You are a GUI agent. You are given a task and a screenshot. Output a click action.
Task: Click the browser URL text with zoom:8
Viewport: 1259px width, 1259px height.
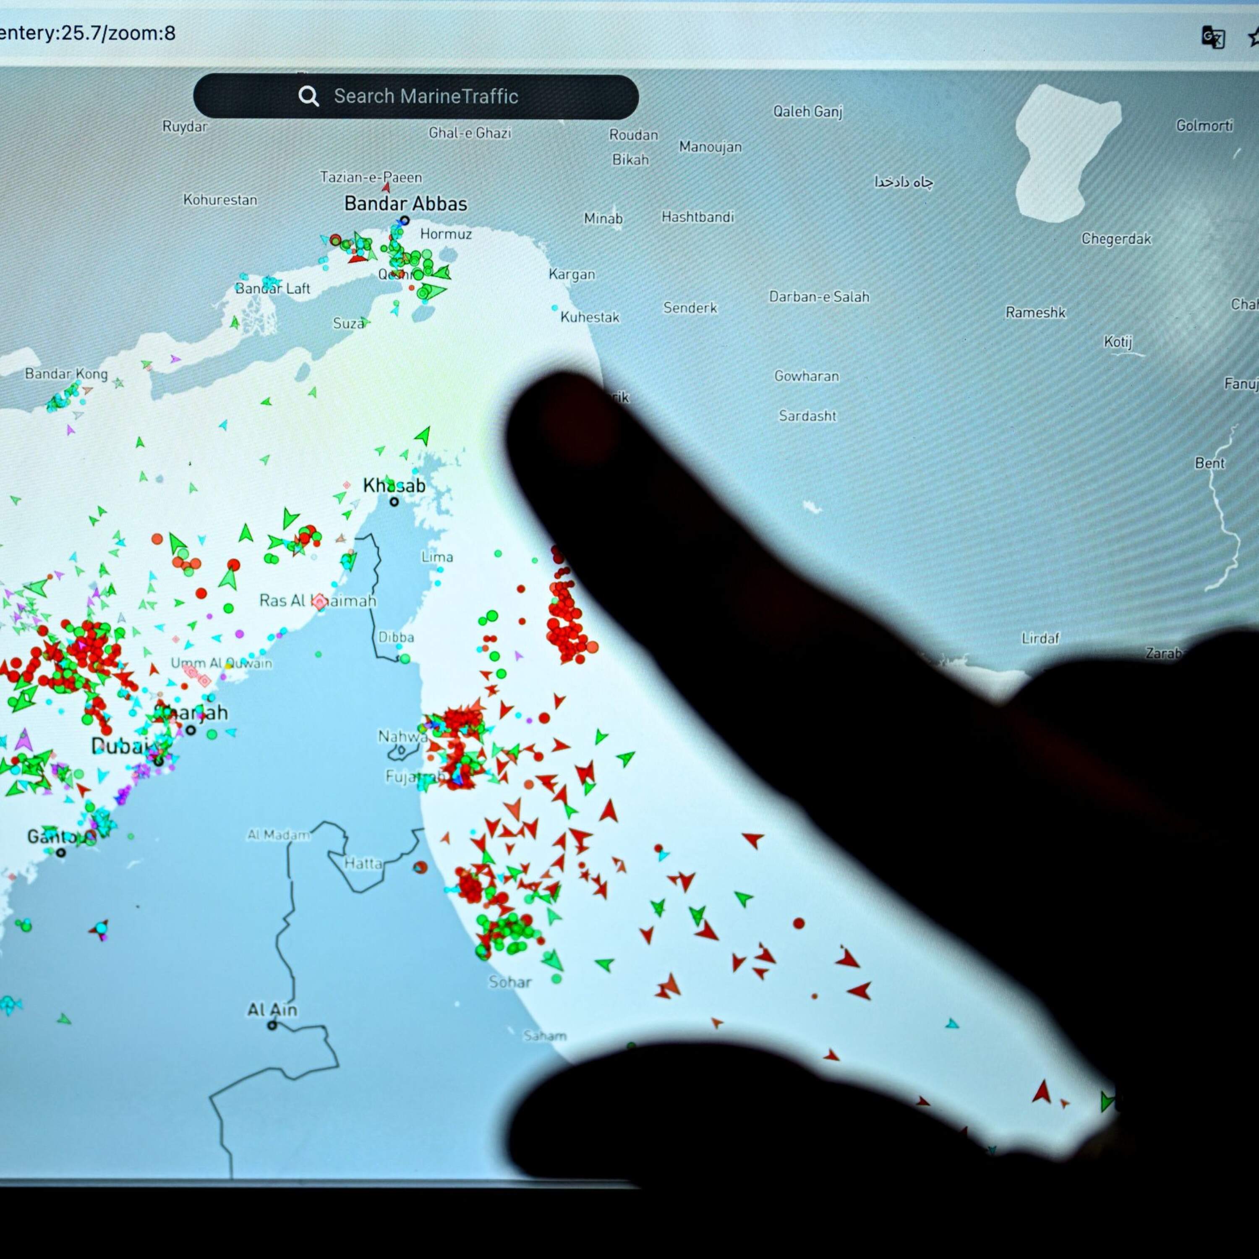tap(87, 33)
